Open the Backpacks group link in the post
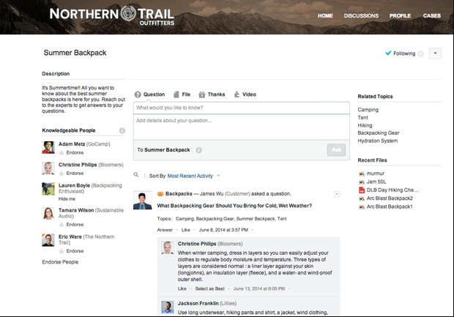Image resolution: width=454 pixels, height=317 pixels. (x=179, y=194)
